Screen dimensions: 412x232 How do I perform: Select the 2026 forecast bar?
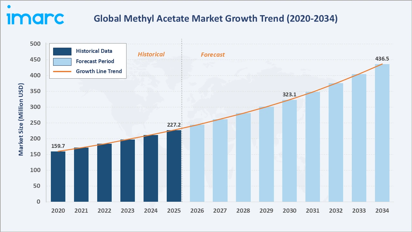(x=197, y=163)
